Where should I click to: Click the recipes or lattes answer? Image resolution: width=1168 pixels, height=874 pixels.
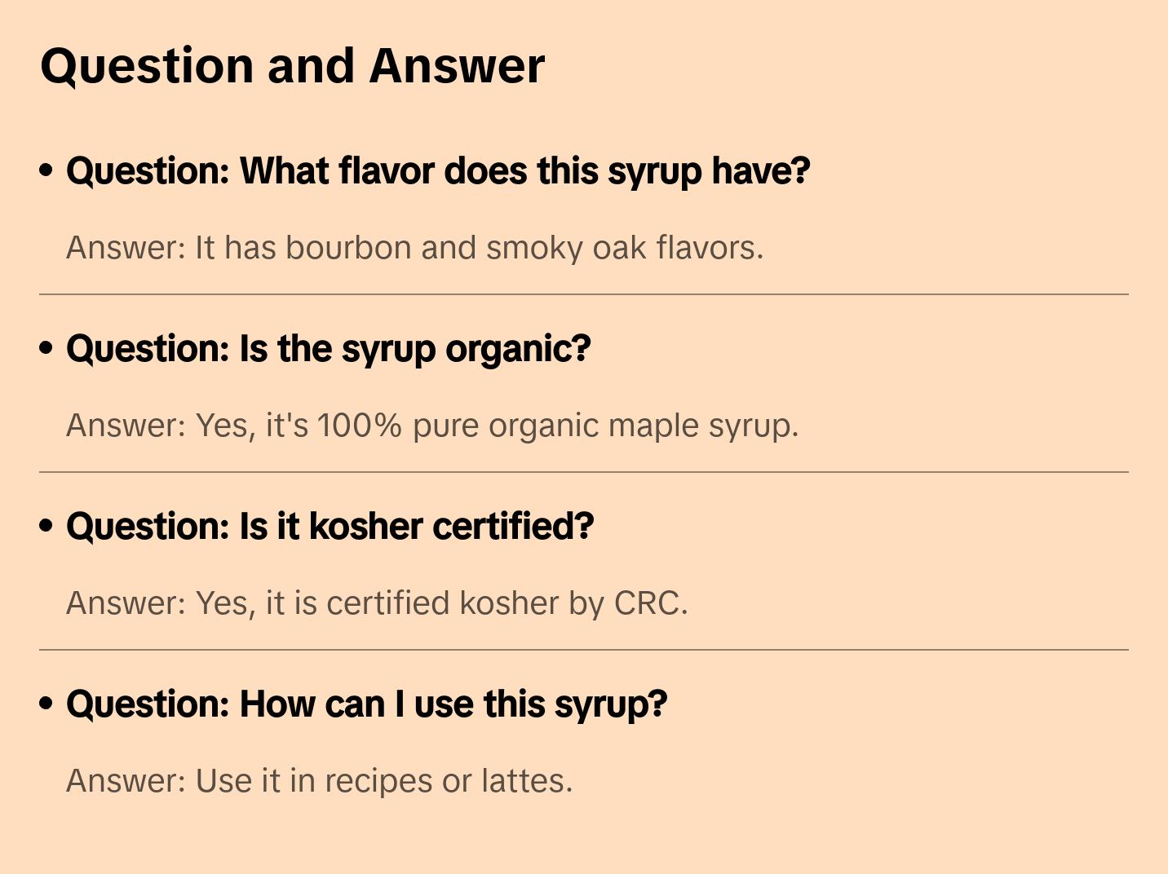tap(319, 781)
